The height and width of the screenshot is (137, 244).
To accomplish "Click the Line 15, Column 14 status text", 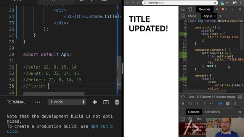I will coord(212,97).
